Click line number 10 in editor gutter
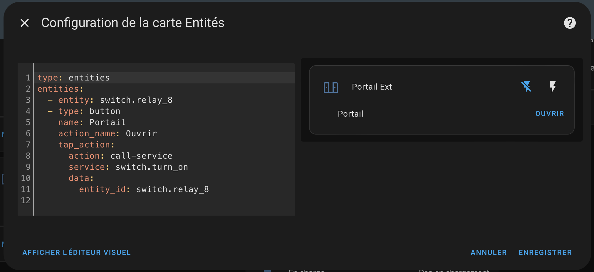The image size is (594, 272). (26, 178)
